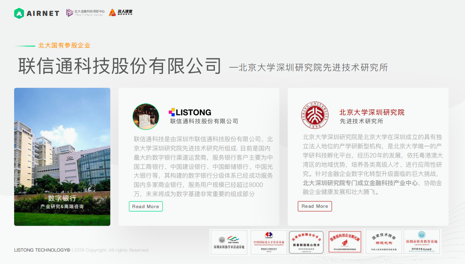
Task: Click the LISTONG colored squares logo
Action: click(x=172, y=112)
